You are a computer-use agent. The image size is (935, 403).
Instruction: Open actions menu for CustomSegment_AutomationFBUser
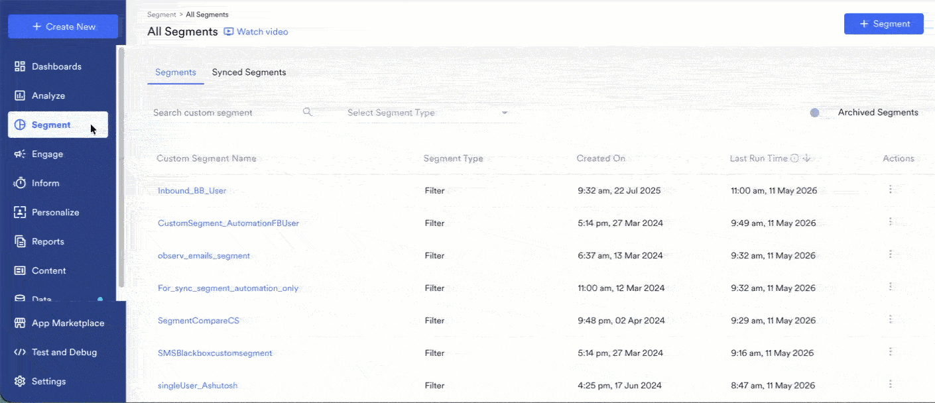click(890, 222)
